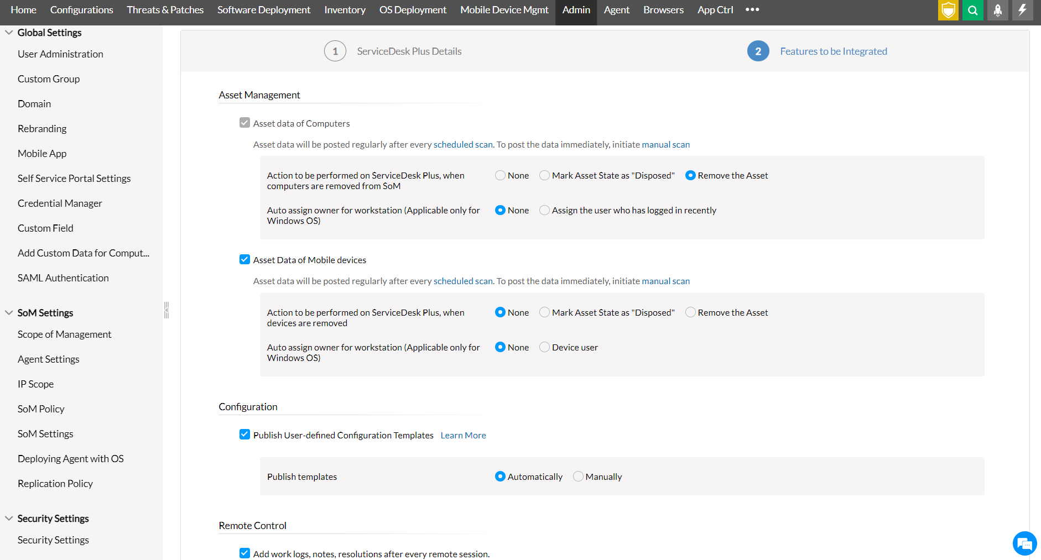
Task: Collapse the SoM Settings section
Action: [x=9, y=313]
